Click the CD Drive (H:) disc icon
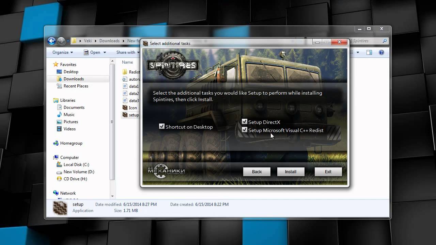 pos(59,179)
